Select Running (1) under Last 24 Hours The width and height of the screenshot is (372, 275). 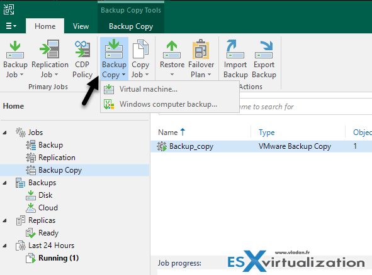point(59,258)
